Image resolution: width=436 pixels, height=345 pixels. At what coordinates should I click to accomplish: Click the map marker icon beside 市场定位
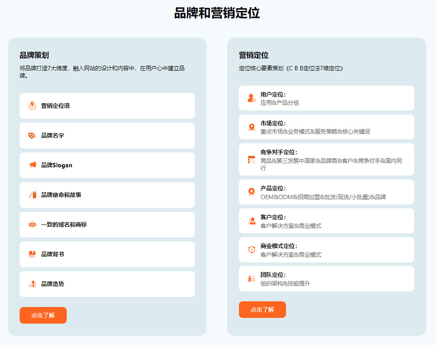(252, 127)
